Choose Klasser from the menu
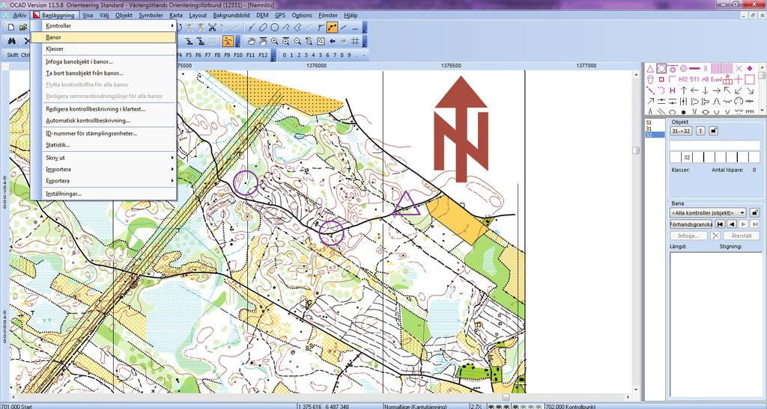Screen dimensions: 767x409 tap(103, 49)
